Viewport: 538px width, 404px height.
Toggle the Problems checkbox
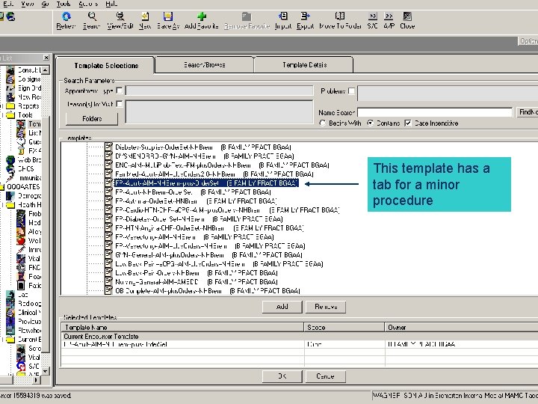(351, 91)
